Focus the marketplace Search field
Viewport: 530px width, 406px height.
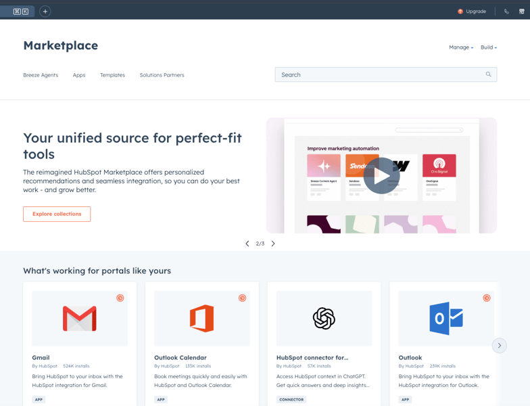[385, 74]
